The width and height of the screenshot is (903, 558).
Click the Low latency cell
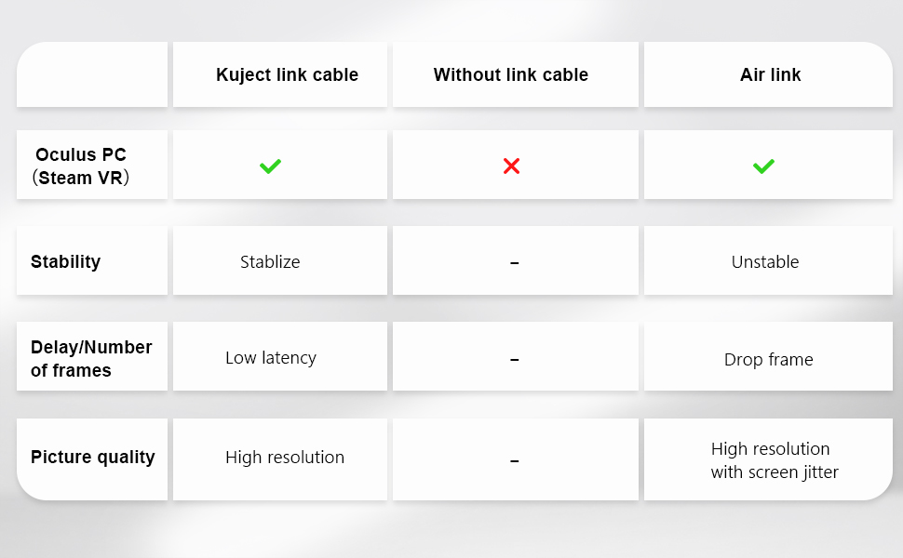pyautogui.click(x=271, y=358)
